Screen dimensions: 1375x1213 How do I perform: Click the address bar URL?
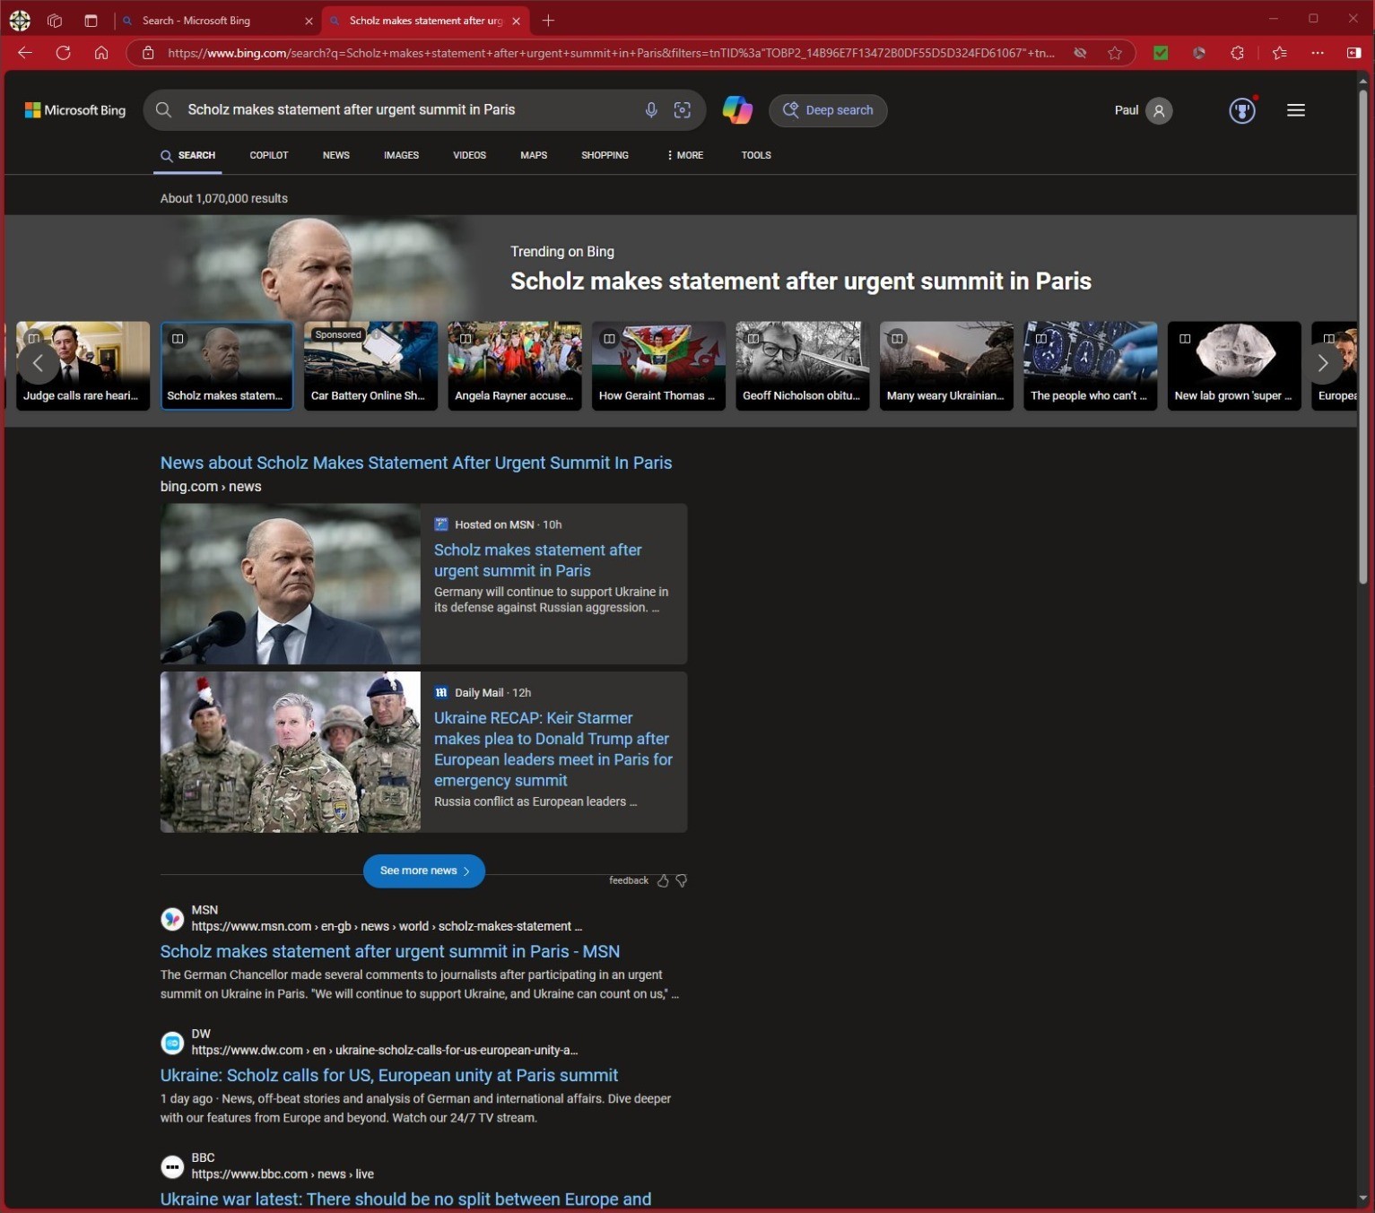[610, 53]
